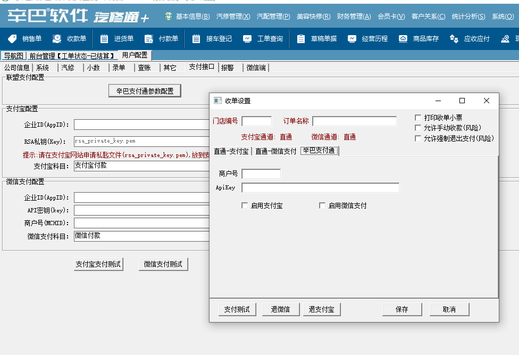This screenshot has width=519, height=355.
Task: Tick the 启用微信支付 checkbox
Action: coord(322,205)
